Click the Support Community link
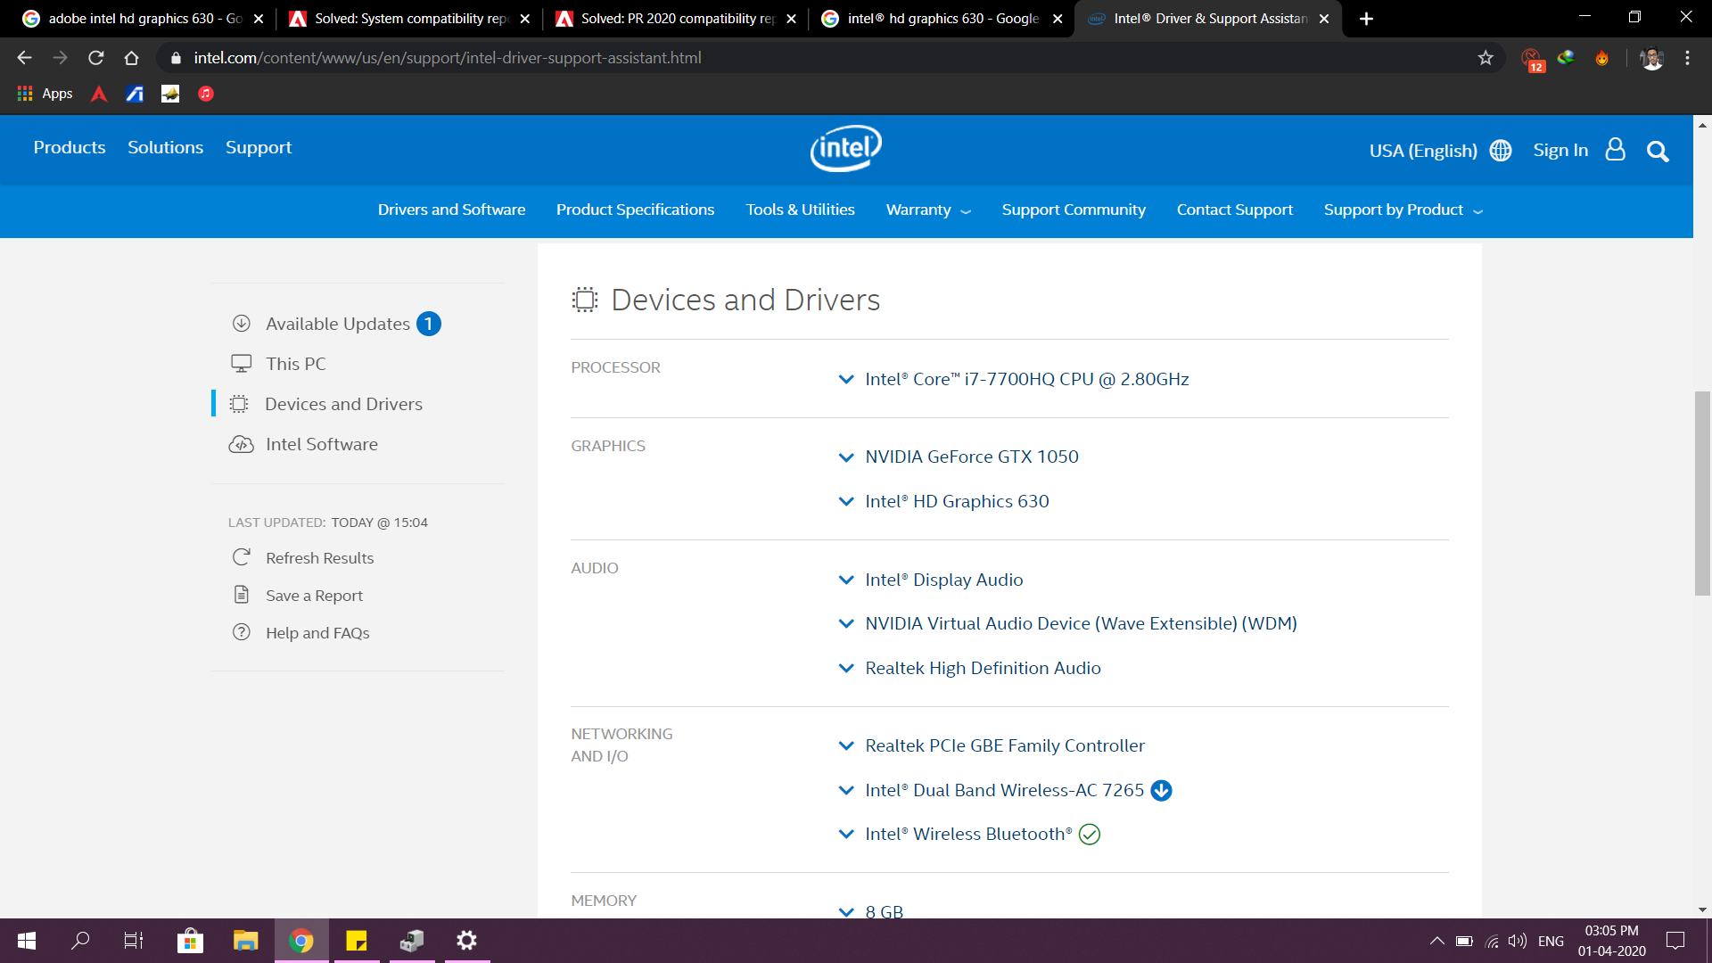Screen dimensions: 1712x963 (x=1074, y=210)
